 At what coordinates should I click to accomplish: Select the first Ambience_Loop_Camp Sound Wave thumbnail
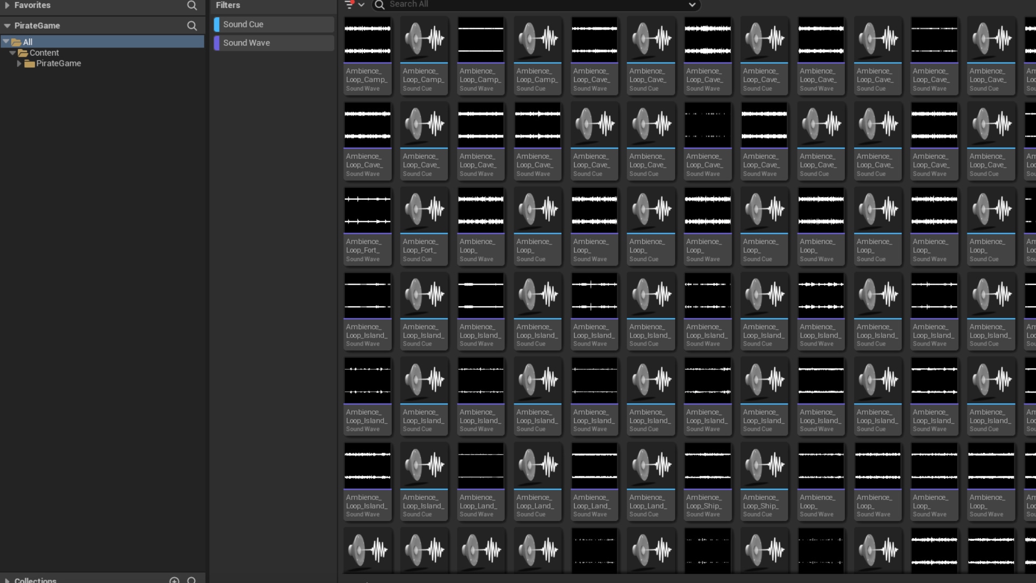pos(367,39)
